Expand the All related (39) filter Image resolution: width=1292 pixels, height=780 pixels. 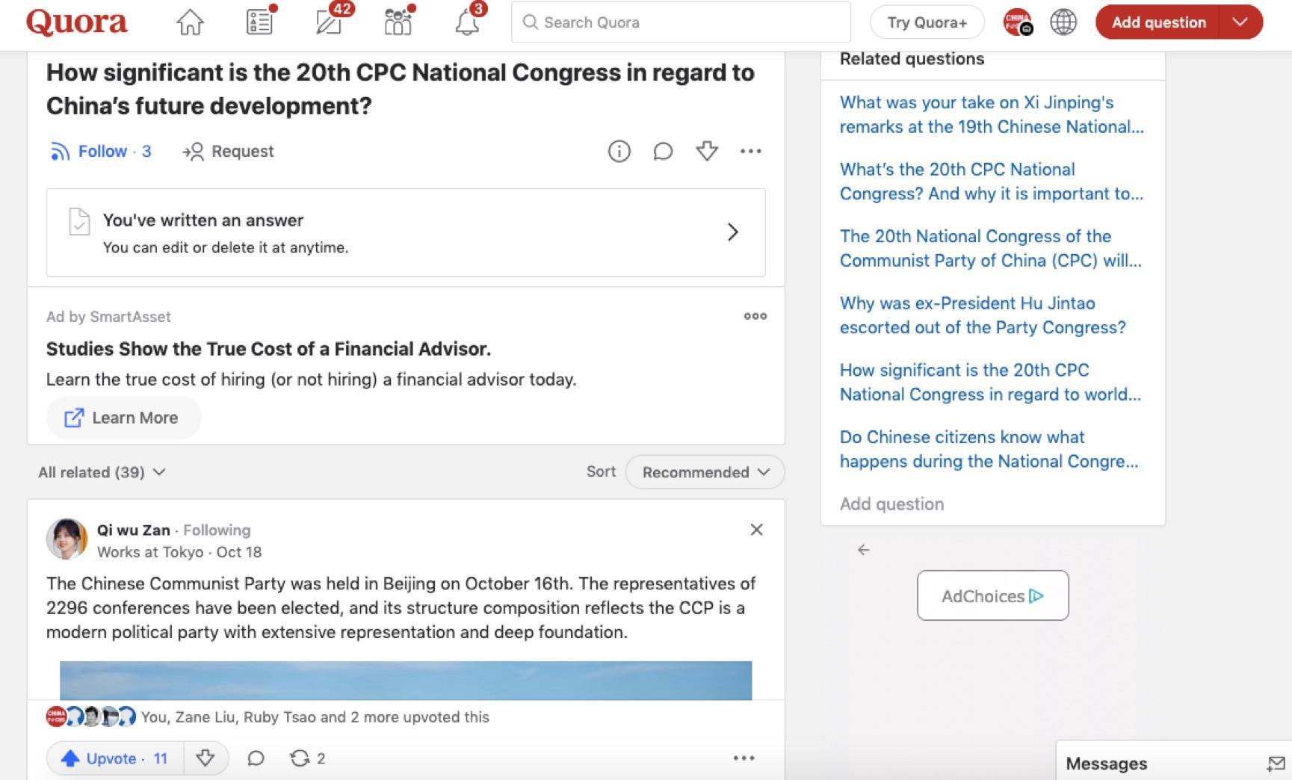click(102, 472)
